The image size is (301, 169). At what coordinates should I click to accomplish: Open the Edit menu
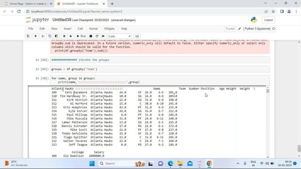point(42,29)
